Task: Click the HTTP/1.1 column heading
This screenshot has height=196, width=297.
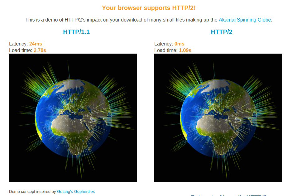Action: 76,32
